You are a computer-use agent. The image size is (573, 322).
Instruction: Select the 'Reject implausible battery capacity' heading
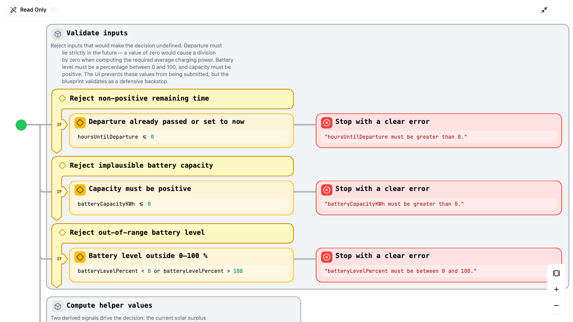click(141, 165)
